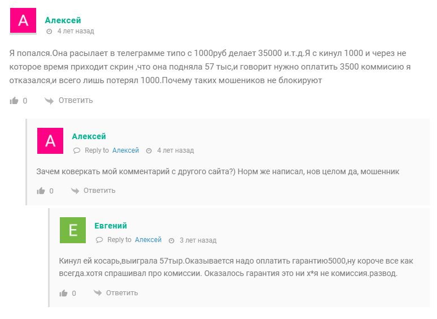The width and height of the screenshot is (437, 319).
Task: Click '3 лет назад' timestamp
Action: tap(198, 240)
